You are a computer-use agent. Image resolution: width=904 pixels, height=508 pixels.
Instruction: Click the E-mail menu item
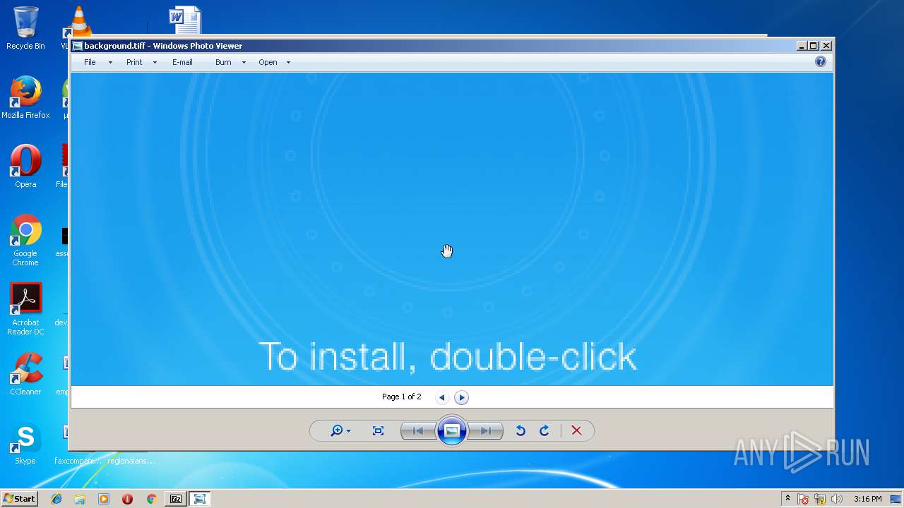182,62
